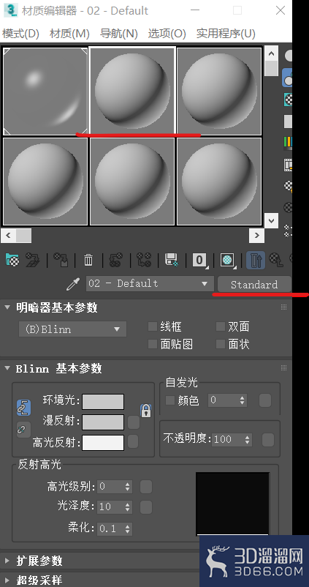The width and height of the screenshot is (309, 587).
Task: Click map button next to 高光级别
Action: (x=145, y=487)
